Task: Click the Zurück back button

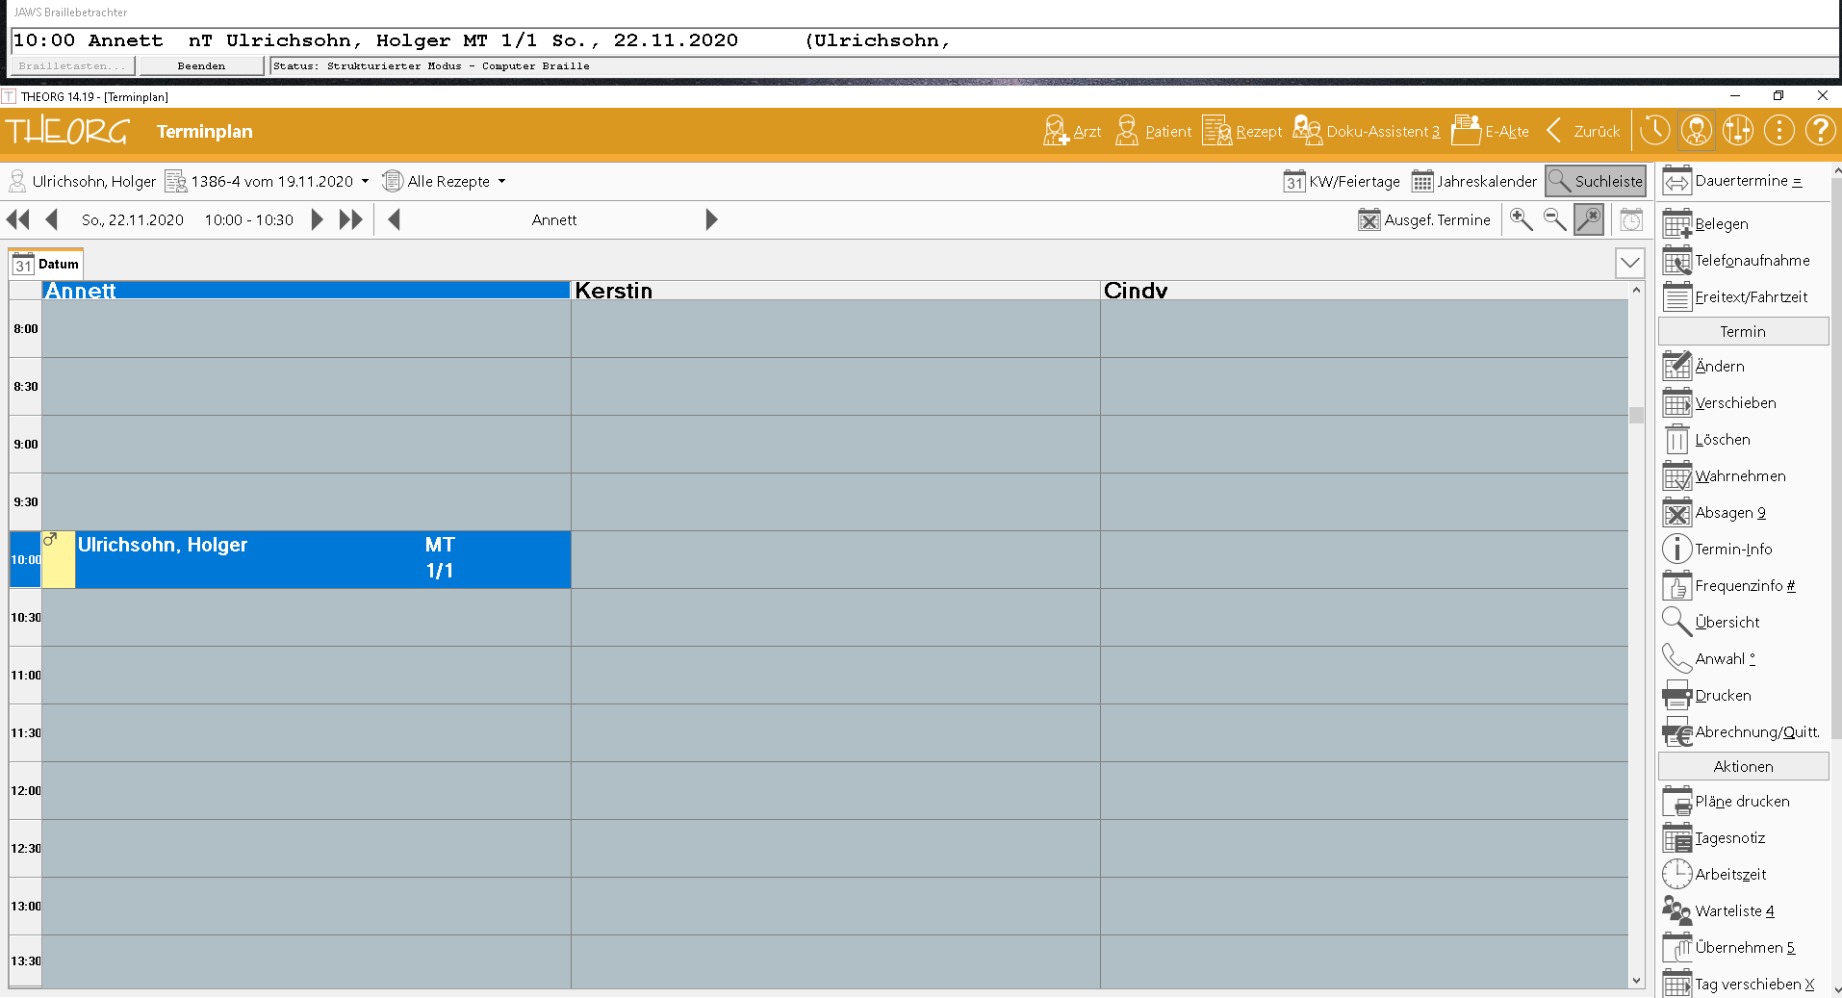Action: tap(1583, 131)
